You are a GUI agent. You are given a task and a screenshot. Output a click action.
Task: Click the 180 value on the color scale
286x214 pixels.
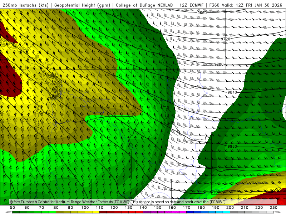201,208
